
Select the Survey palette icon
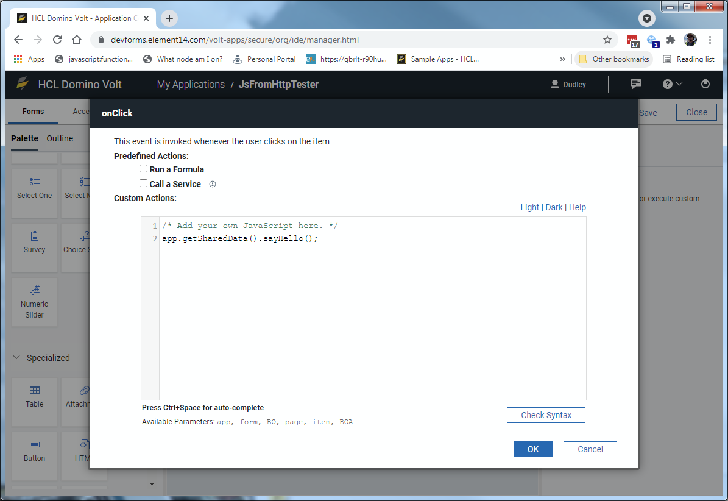tap(35, 236)
